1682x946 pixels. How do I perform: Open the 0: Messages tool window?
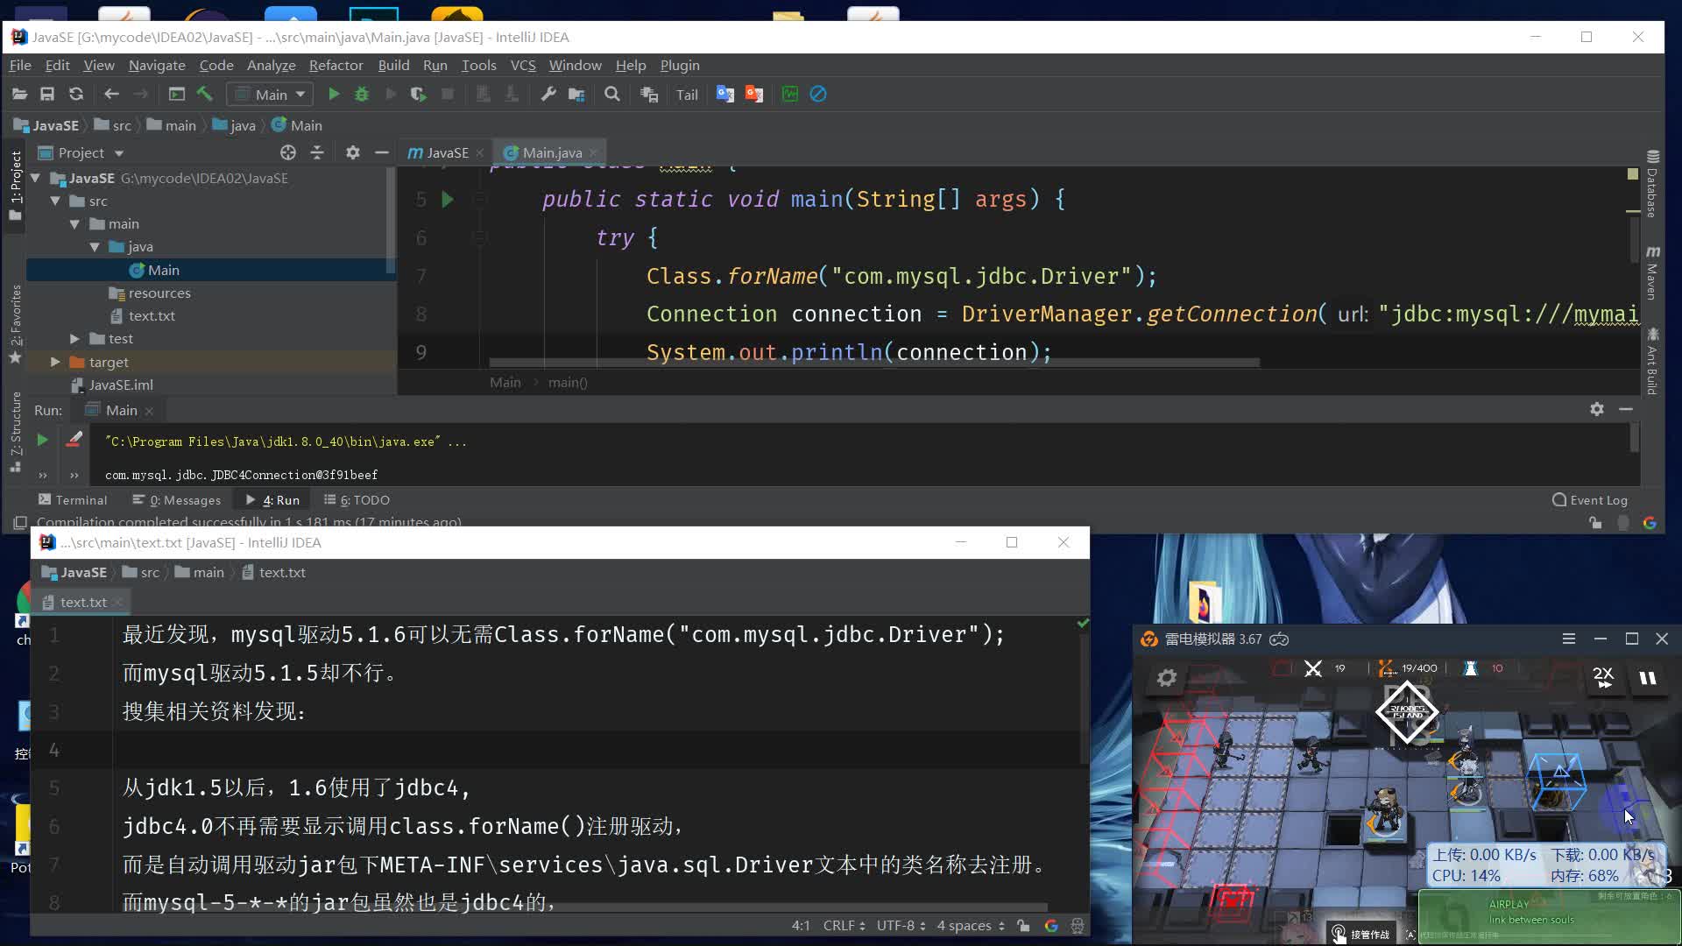coord(177,499)
